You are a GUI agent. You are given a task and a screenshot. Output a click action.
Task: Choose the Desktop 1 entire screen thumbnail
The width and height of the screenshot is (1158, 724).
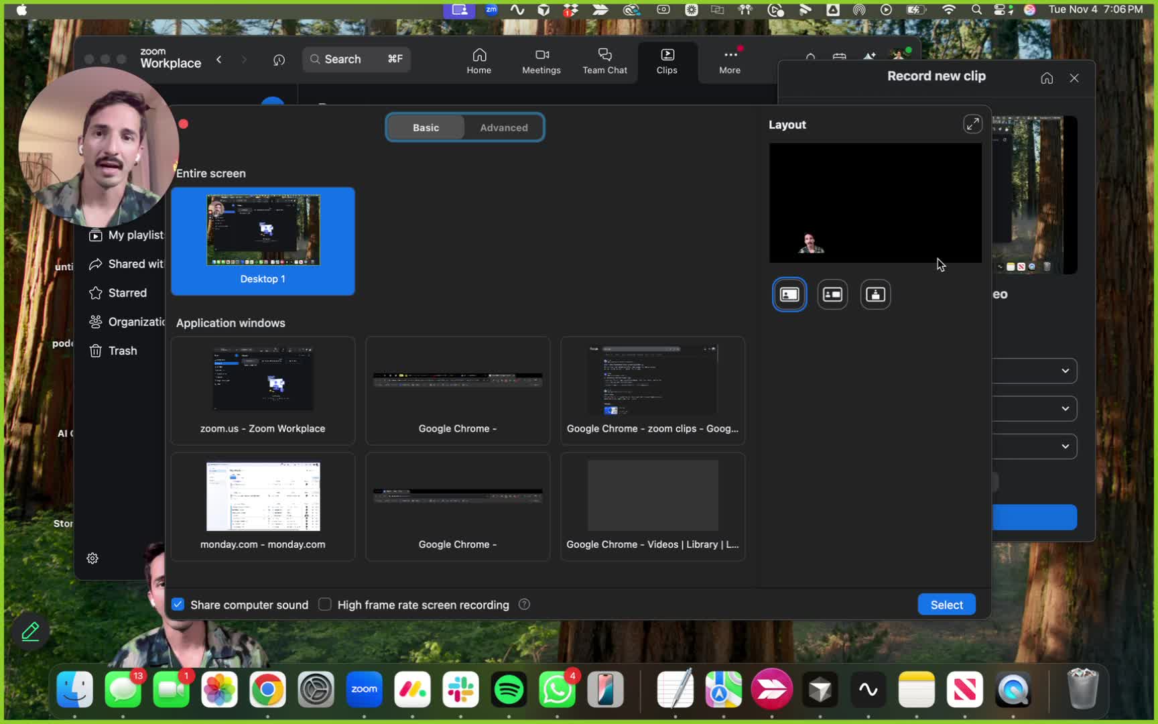(x=263, y=241)
